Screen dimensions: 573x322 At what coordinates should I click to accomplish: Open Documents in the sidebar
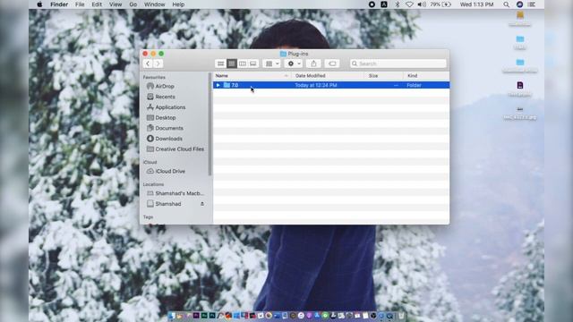coord(169,128)
